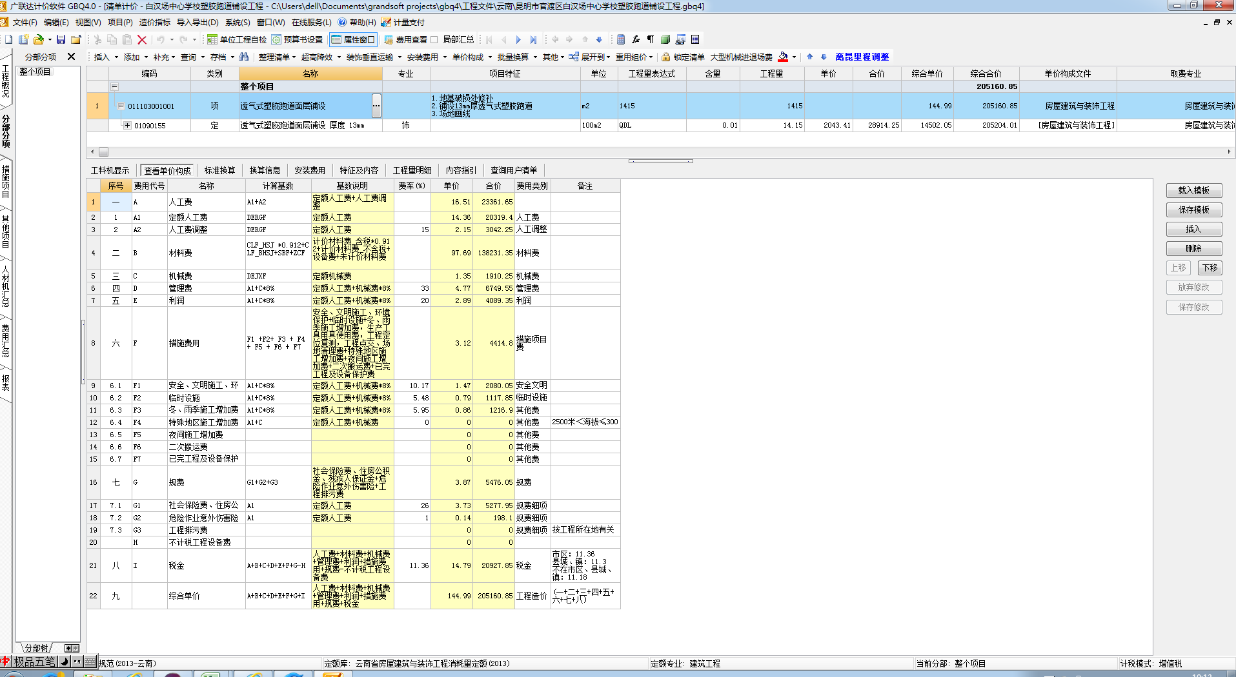
Task: Open the 整理清单 dropdown
Action: (278, 57)
